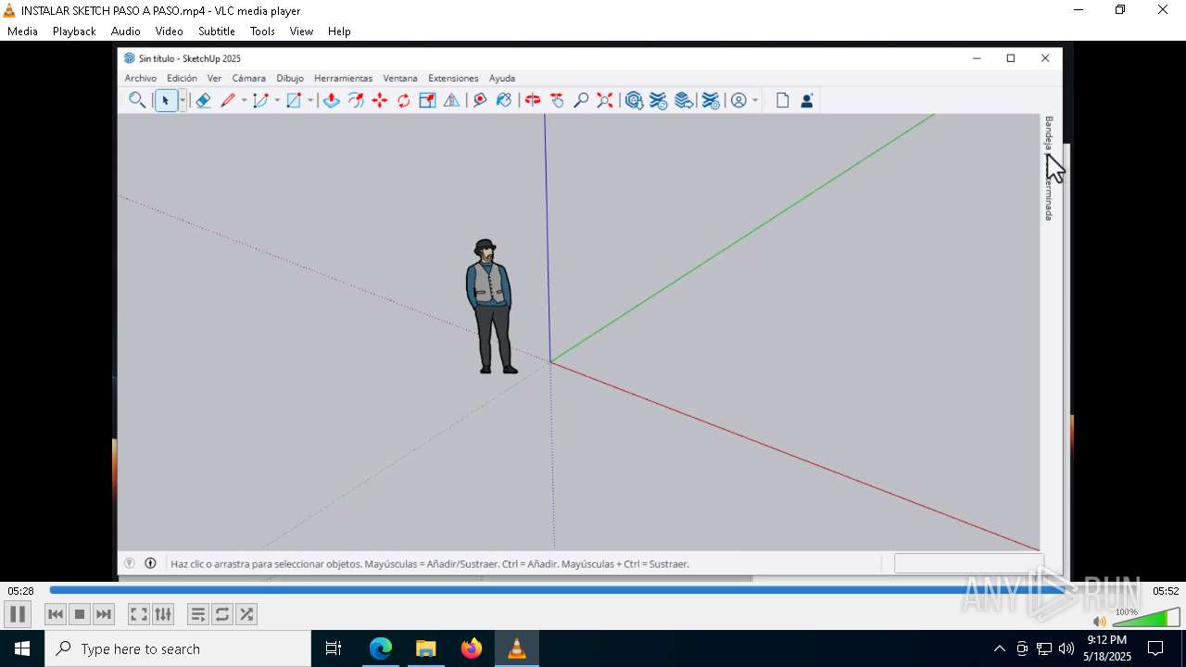Stop playback in VLC
This screenshot has height=667, width=1186.
(80, 614)
